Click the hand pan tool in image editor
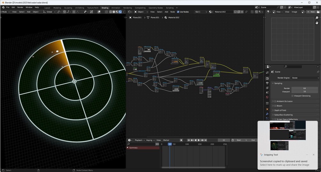321x172 pixels. [x=317, y=23]
